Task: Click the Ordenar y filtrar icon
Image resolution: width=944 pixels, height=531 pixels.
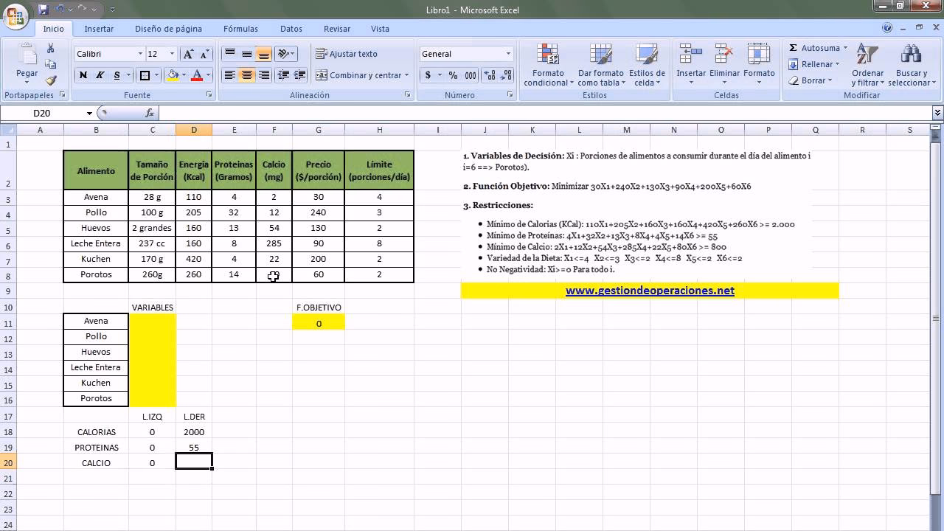Action: [x=867, y=55]
